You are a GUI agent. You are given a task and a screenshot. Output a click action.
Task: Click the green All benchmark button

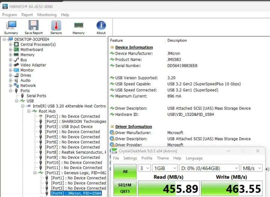125,172
